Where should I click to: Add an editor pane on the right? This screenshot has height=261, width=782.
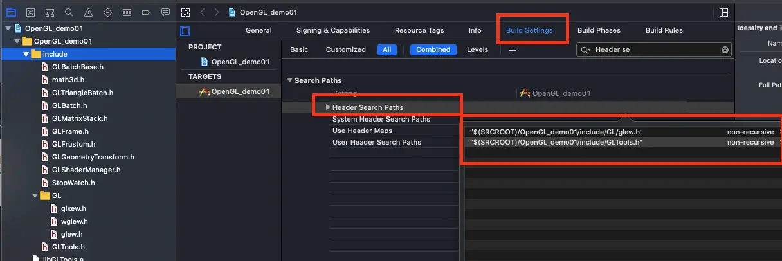[723, 12]
